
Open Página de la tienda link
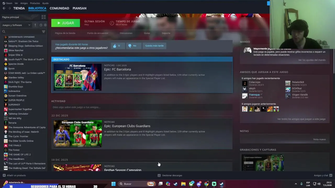[x=65, y=33]
